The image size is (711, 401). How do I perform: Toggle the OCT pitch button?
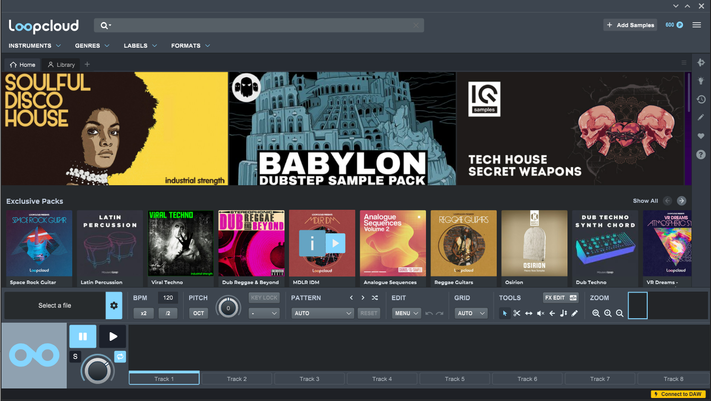point(199,313)
